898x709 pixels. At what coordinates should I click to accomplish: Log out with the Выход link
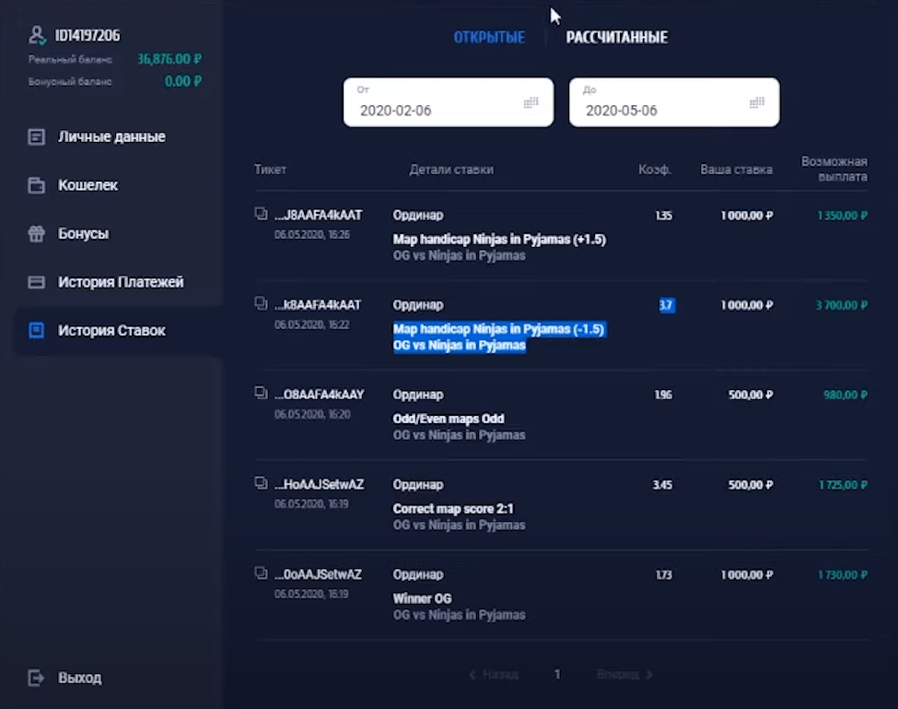click(79, 678)
